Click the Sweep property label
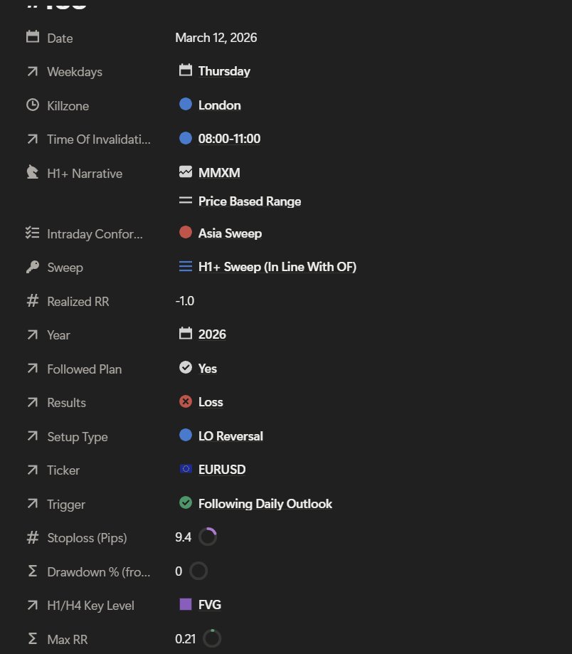 (x=65, y=268)
